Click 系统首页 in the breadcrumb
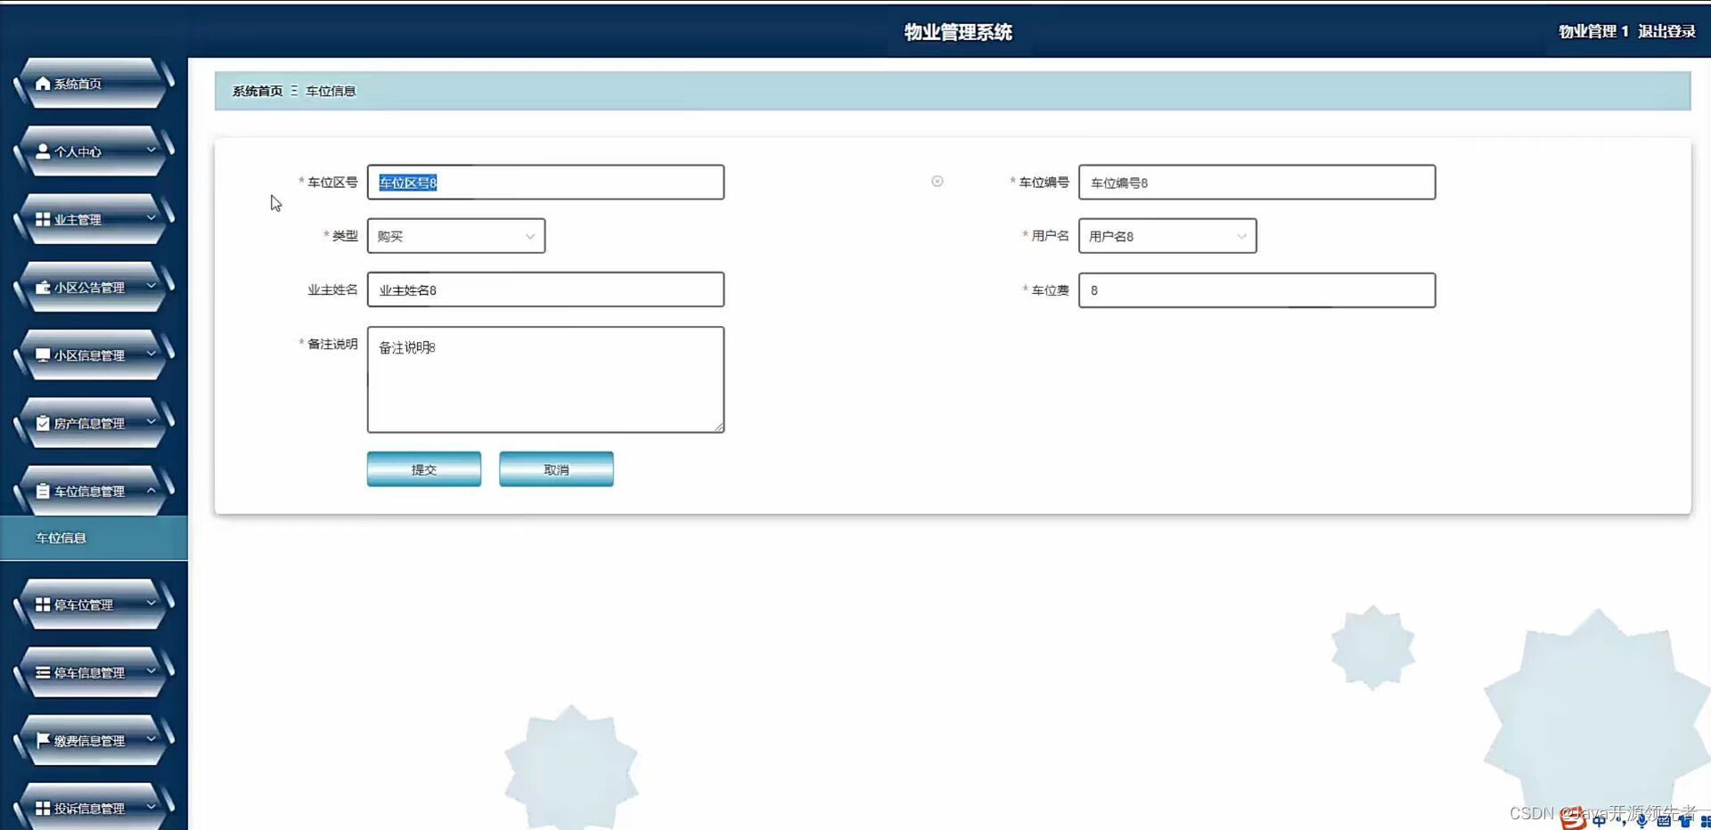This screenshot has width=1711, height=830. 258,91
